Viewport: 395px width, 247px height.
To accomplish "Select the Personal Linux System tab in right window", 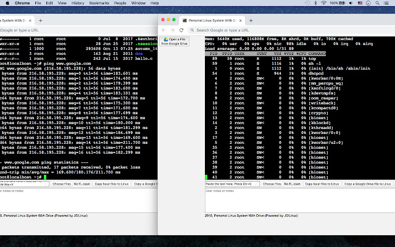I will coord(212,20).
